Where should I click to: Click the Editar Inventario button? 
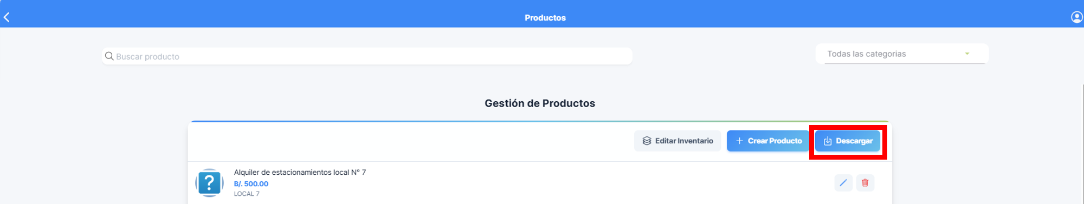(677, 141)
